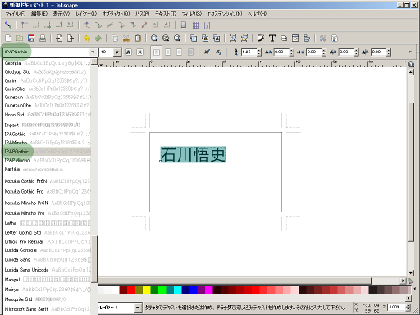
Task: Pick the cyan palette swatch
Action: [x=178, y=290]
